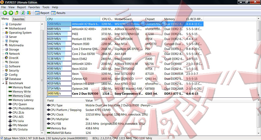Select the Display icon in tree

coord(7,41)
